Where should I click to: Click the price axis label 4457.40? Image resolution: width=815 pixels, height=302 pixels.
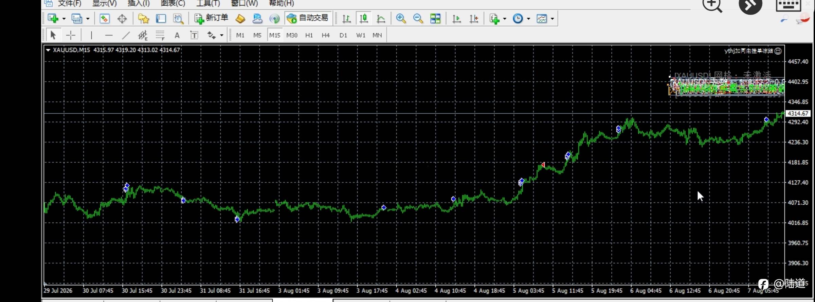click(798, 61)
